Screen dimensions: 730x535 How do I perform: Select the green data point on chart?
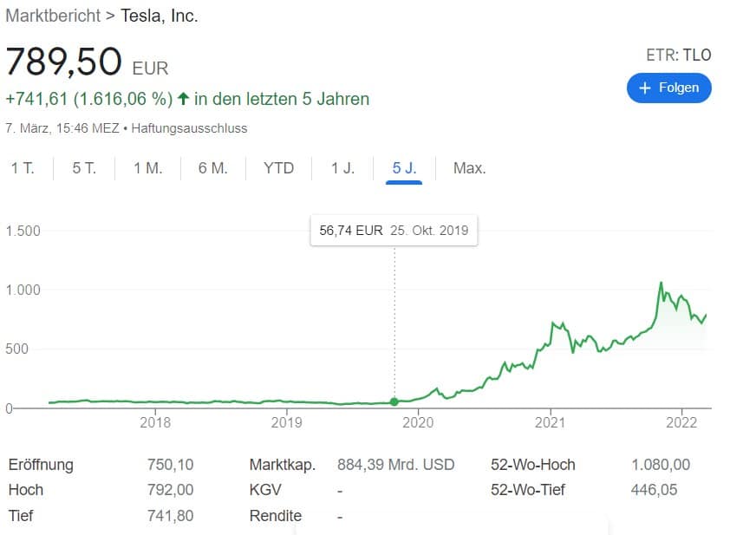tap(394, 401)
